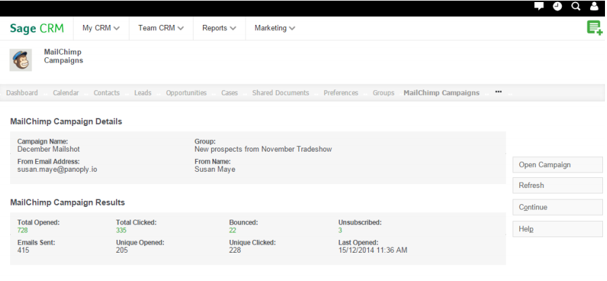Screen dimensions: 607x281
Task: Click the Help button
Action: point(558,229)
